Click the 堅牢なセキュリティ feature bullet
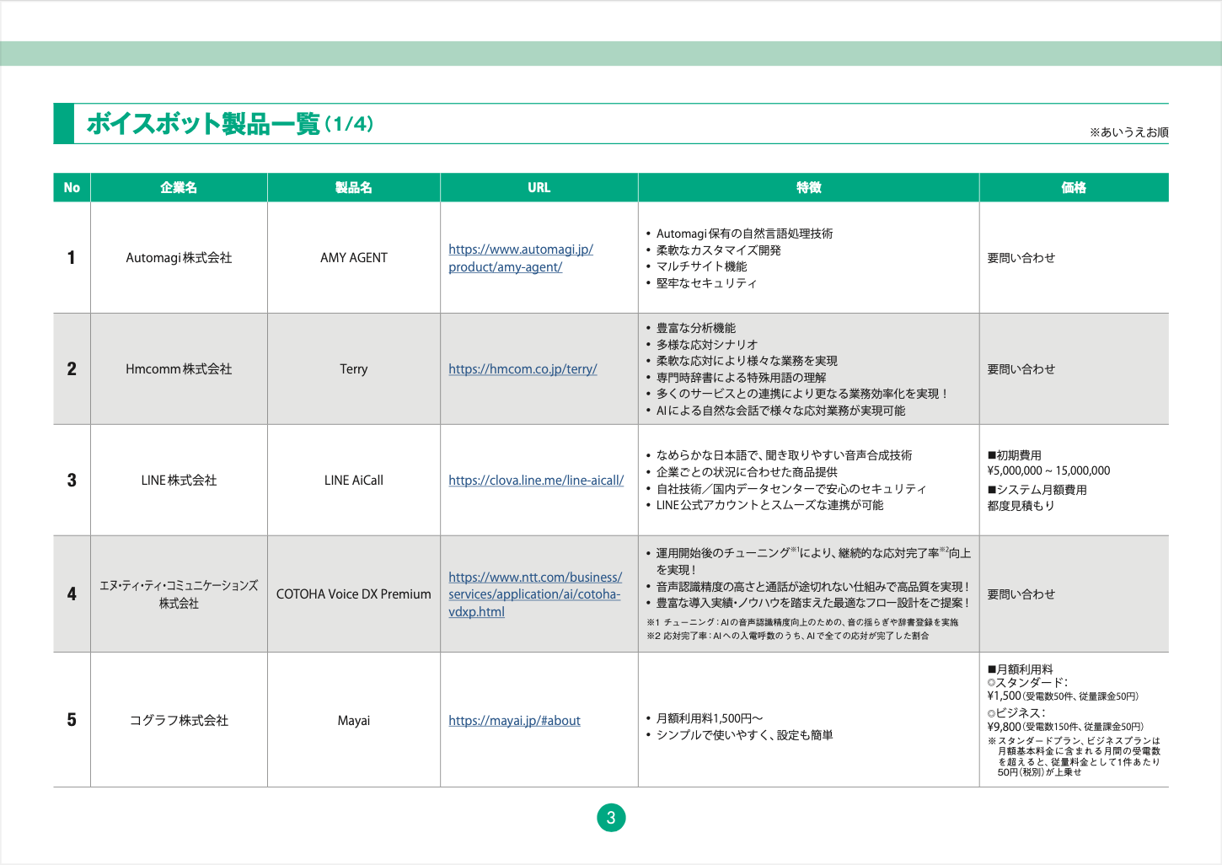The image size is (1222, 865). (x=701, y=283)
